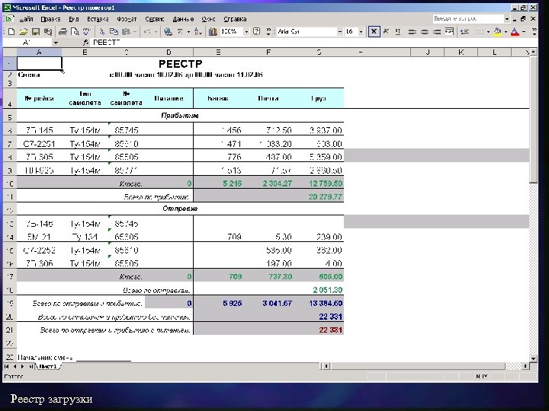Click the Fill Color bucket icon
Screen dimensions: 549x411
coord(497,32)
